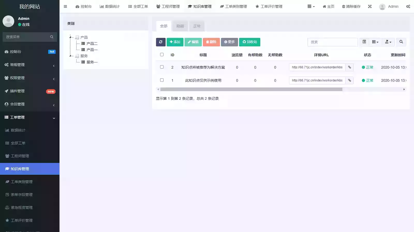Collapse the 产品 tree node
Screen dimensions: 414x232
coord(70,37)
